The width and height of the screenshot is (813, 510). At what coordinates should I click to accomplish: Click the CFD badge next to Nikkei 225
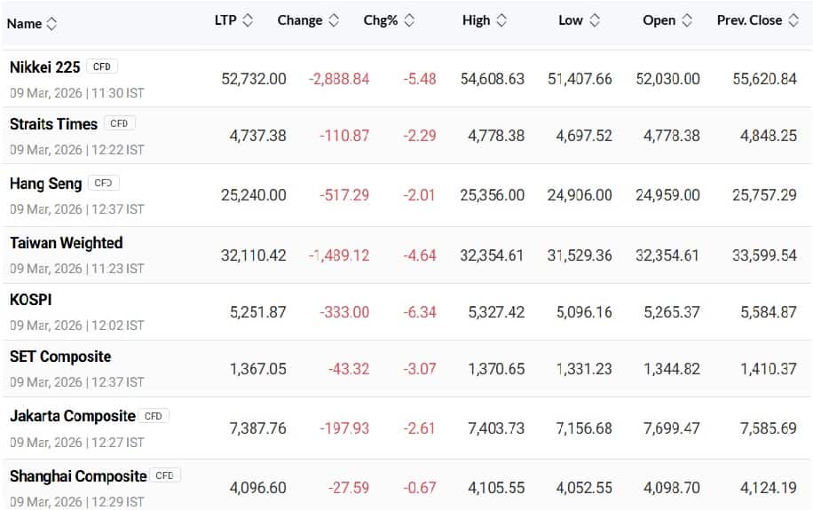tap(101, 67)
